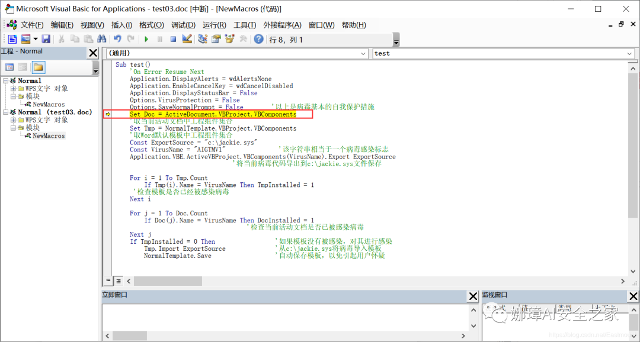The image size is (640, 342).
Task: Click View Object icon in project panel
Action: 23,67
